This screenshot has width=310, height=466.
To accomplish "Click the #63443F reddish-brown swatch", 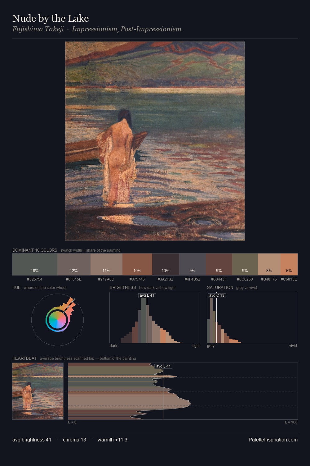I will pos(219,264).
